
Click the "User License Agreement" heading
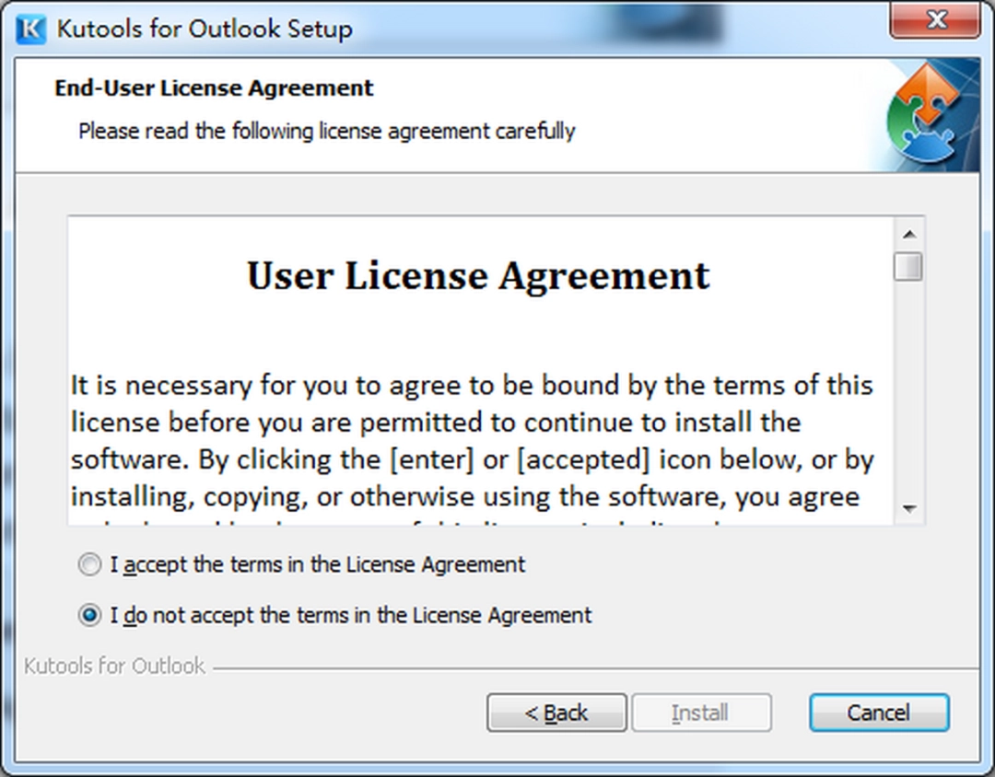[478, 274]
